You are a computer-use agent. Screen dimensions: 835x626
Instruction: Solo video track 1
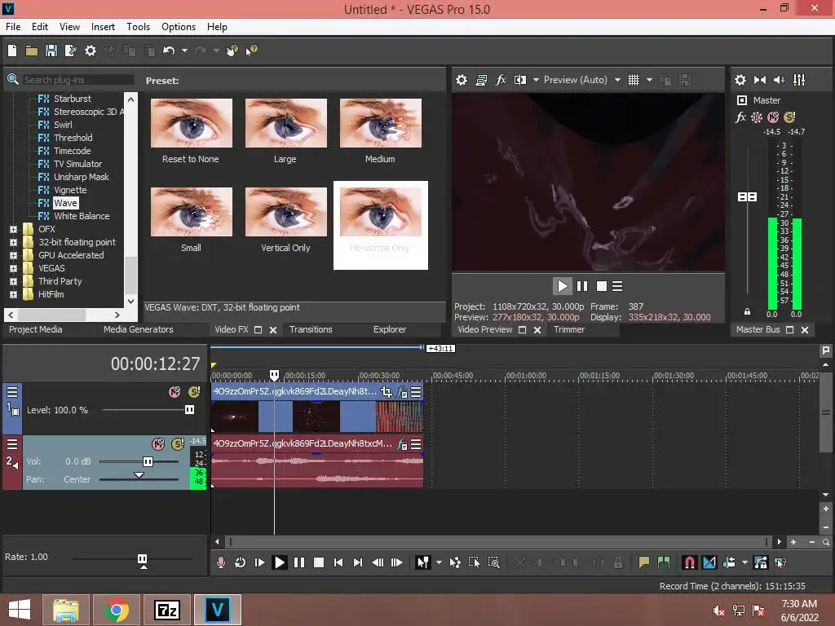(194, 392)
